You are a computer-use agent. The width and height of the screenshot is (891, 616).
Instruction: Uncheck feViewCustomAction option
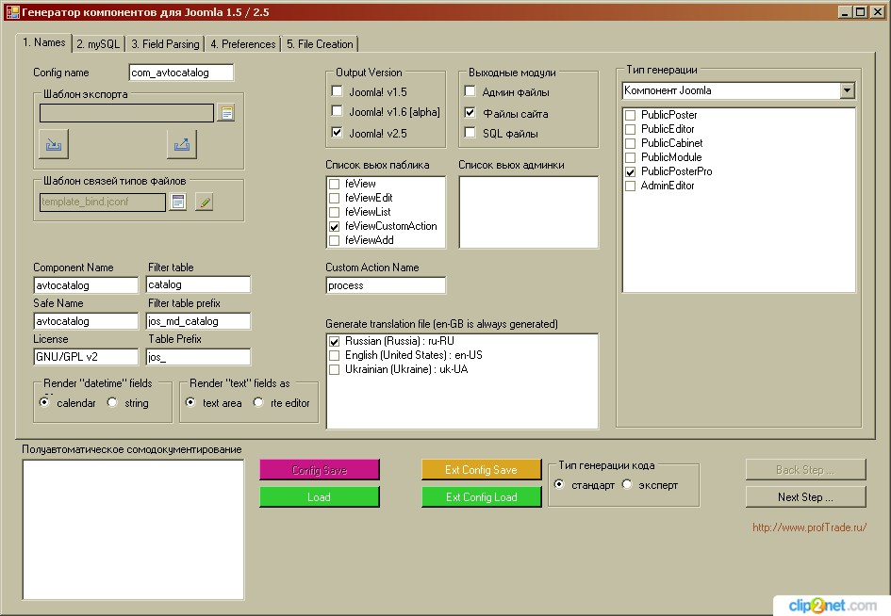(334, 227)
